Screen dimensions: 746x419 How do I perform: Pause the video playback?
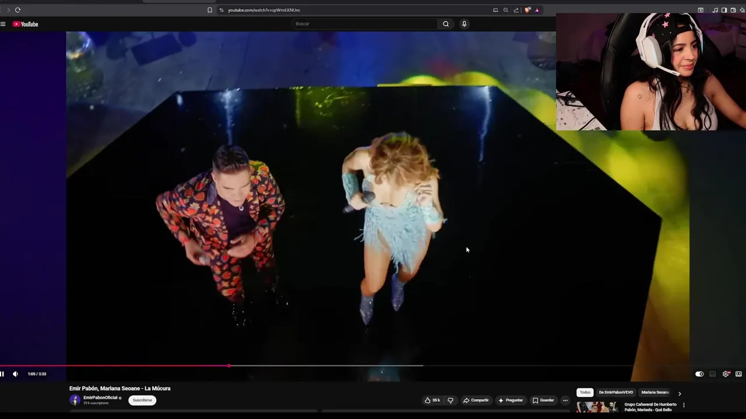(2, 374)
